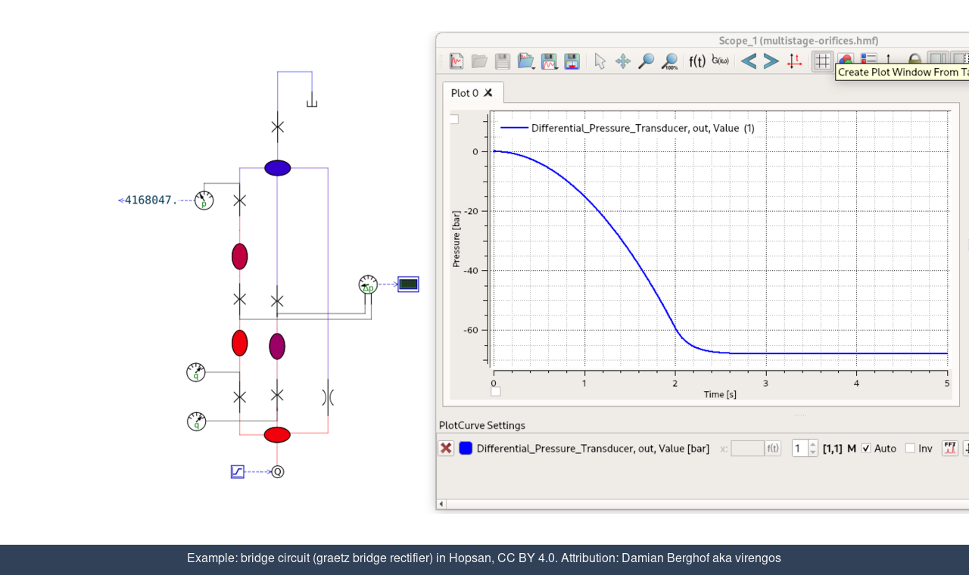969x575 pixels.
Task: Toggle the plot grid lines button
Action: coord(823,61)
